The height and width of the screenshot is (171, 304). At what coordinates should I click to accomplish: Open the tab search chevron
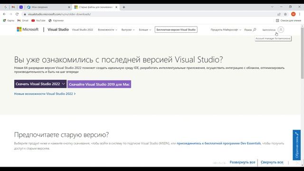click(x=272, y=7)
